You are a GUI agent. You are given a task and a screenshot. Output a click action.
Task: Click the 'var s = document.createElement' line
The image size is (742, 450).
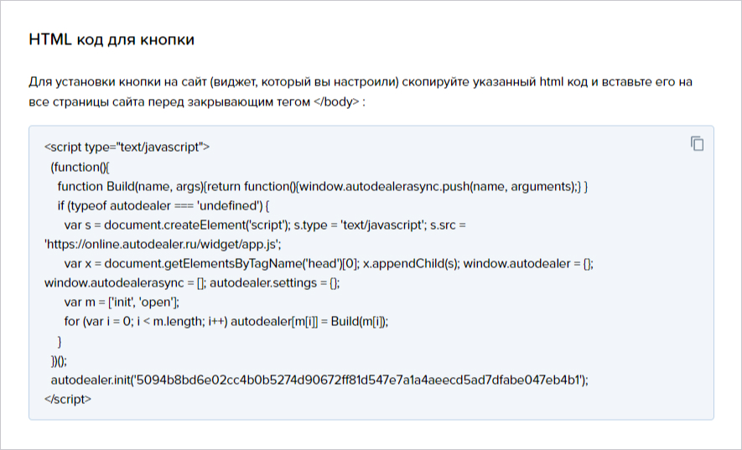pos(265,225)
